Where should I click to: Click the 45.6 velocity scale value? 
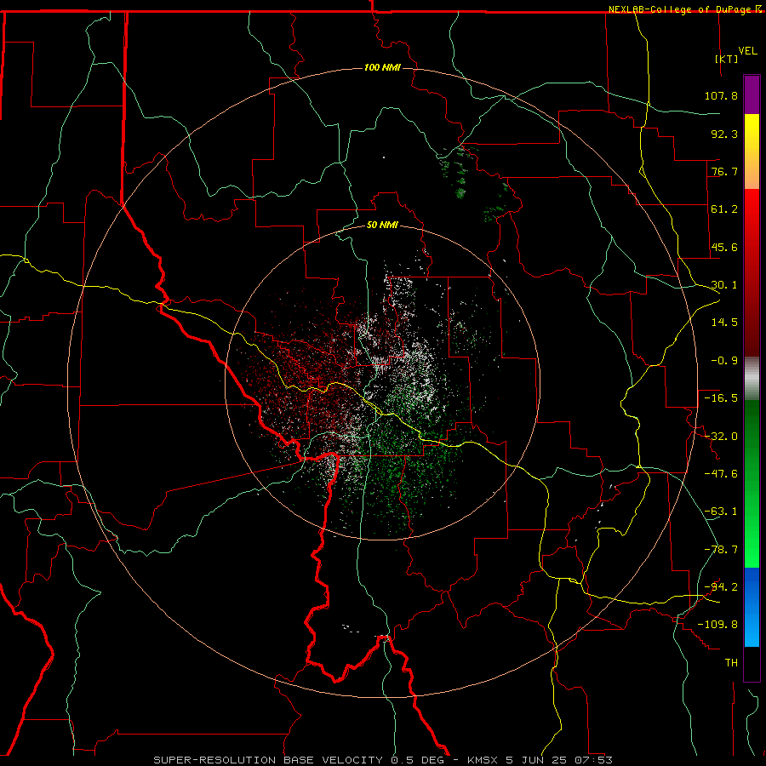pos(724,247)
